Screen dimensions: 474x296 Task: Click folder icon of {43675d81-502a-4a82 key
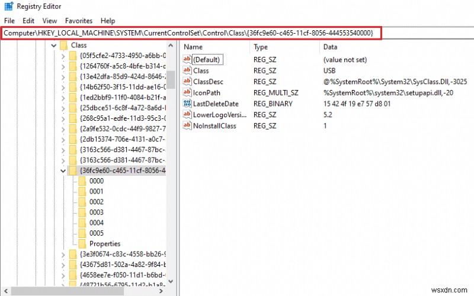(73, 265)
